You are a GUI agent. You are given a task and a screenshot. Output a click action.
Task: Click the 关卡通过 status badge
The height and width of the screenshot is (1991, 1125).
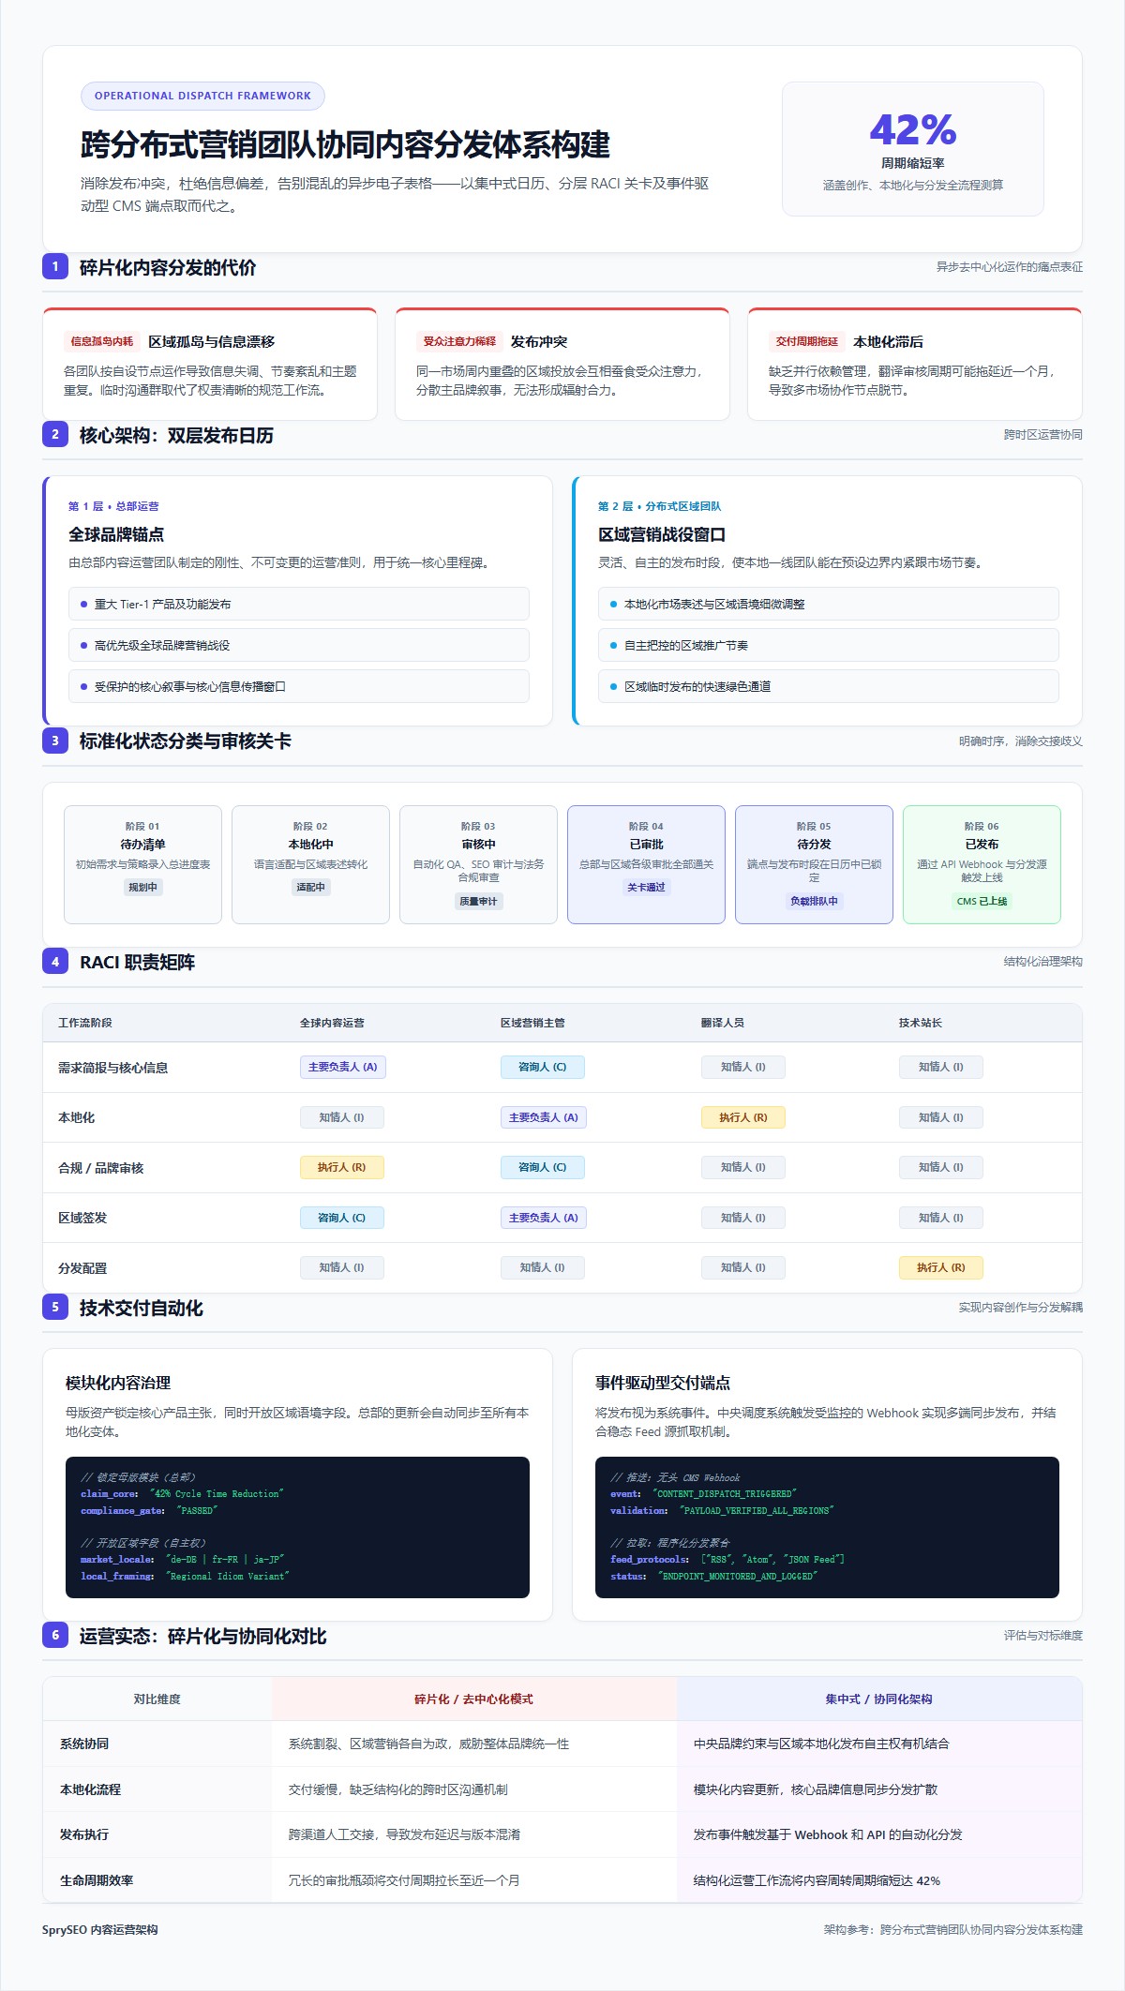click(x=646, y=887)
